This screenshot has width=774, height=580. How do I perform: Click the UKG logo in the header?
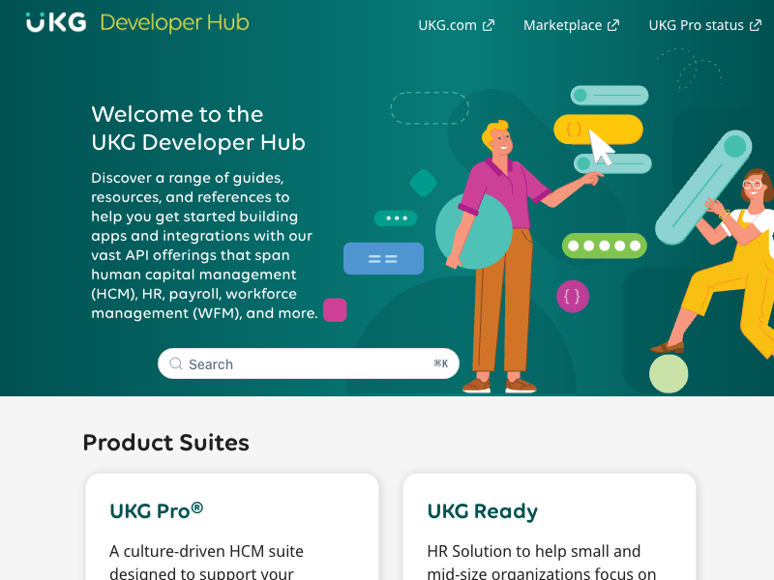(56, 22)
